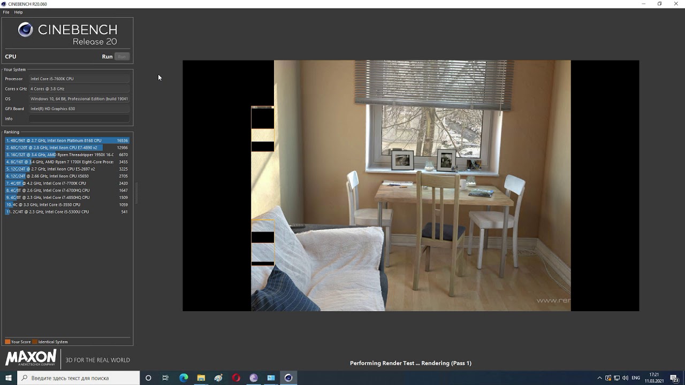Screen dimensions: 685x385
Task: Click the security tray icon
Action: (x=608, y=378)
